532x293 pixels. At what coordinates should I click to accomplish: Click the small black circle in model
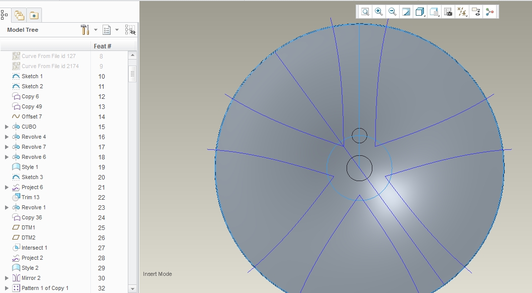[359, 136]
